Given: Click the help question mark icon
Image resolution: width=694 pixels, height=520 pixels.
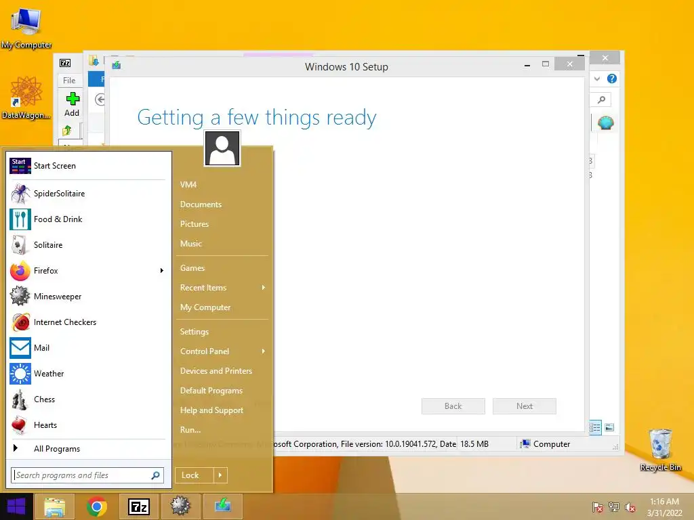Looking at the screenshot, I should (612, 79).
